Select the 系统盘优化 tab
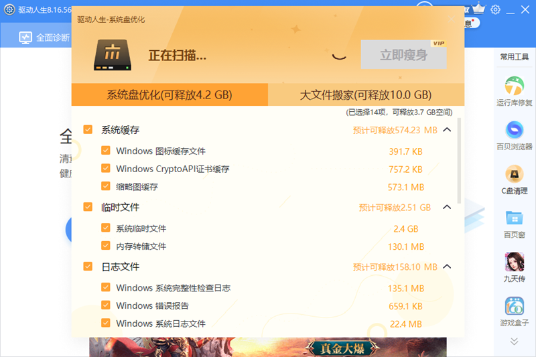The height and width of the screenshot is (357, 536). [x=170, y=95]
